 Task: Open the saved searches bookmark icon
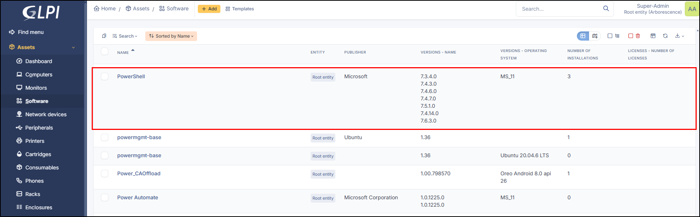pyautogui.click(x=104, y=36)
